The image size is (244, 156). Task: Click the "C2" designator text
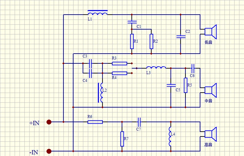(x=188, y=32)
